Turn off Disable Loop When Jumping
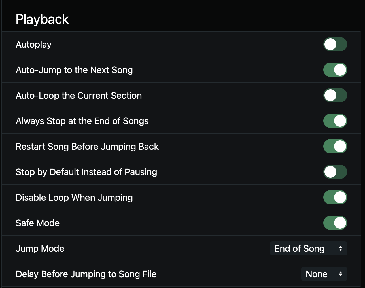Image resolution: width=365 pixels, height=288 pixels. [x=335, y=197]
